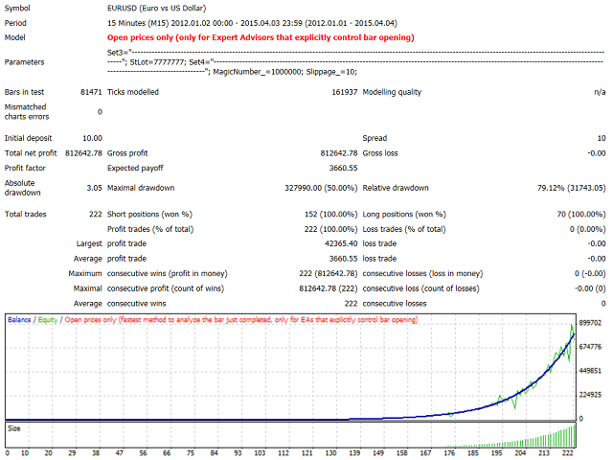This screenshot has width=613, height=460.
Task: Click the "Modelling quality" label
Action: click(x=392, y=92)
